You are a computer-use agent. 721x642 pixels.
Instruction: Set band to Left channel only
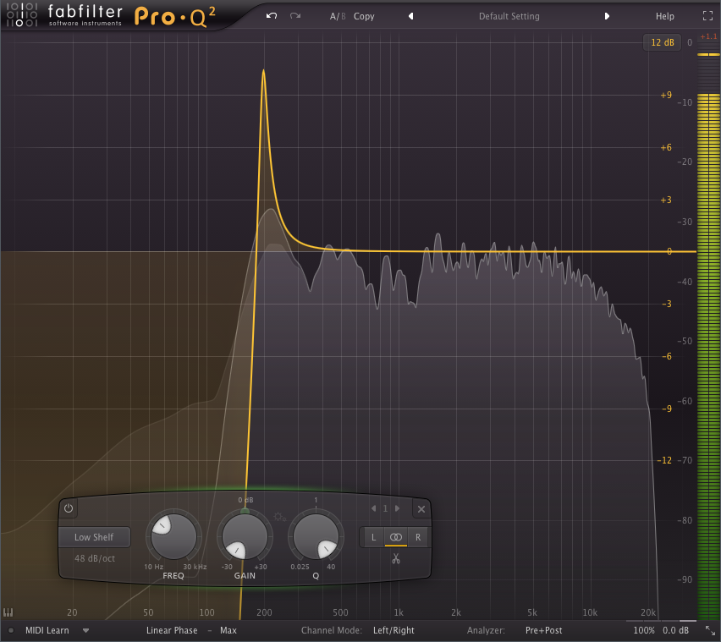(373, 537)
